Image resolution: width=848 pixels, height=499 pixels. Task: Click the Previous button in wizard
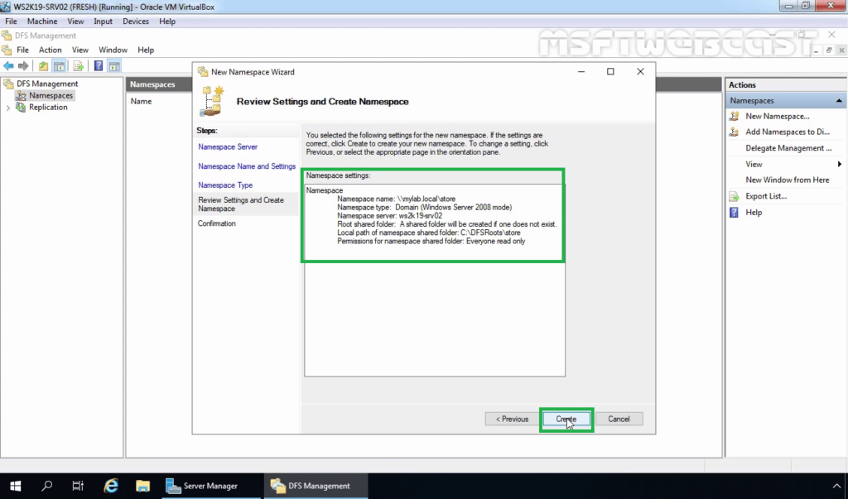coord(512,419)
